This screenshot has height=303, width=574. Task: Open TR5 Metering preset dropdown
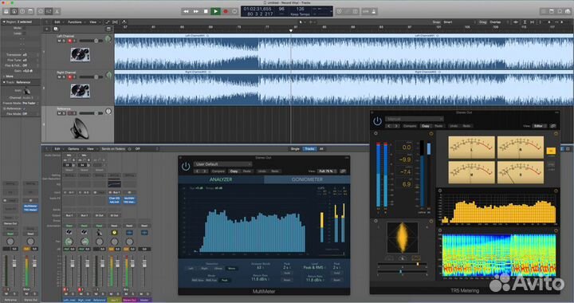click(415, 119)
